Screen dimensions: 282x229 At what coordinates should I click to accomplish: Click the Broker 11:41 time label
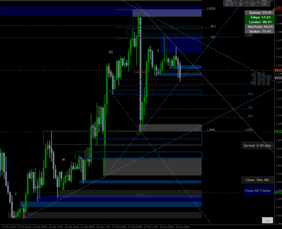[x=259, y=32]
